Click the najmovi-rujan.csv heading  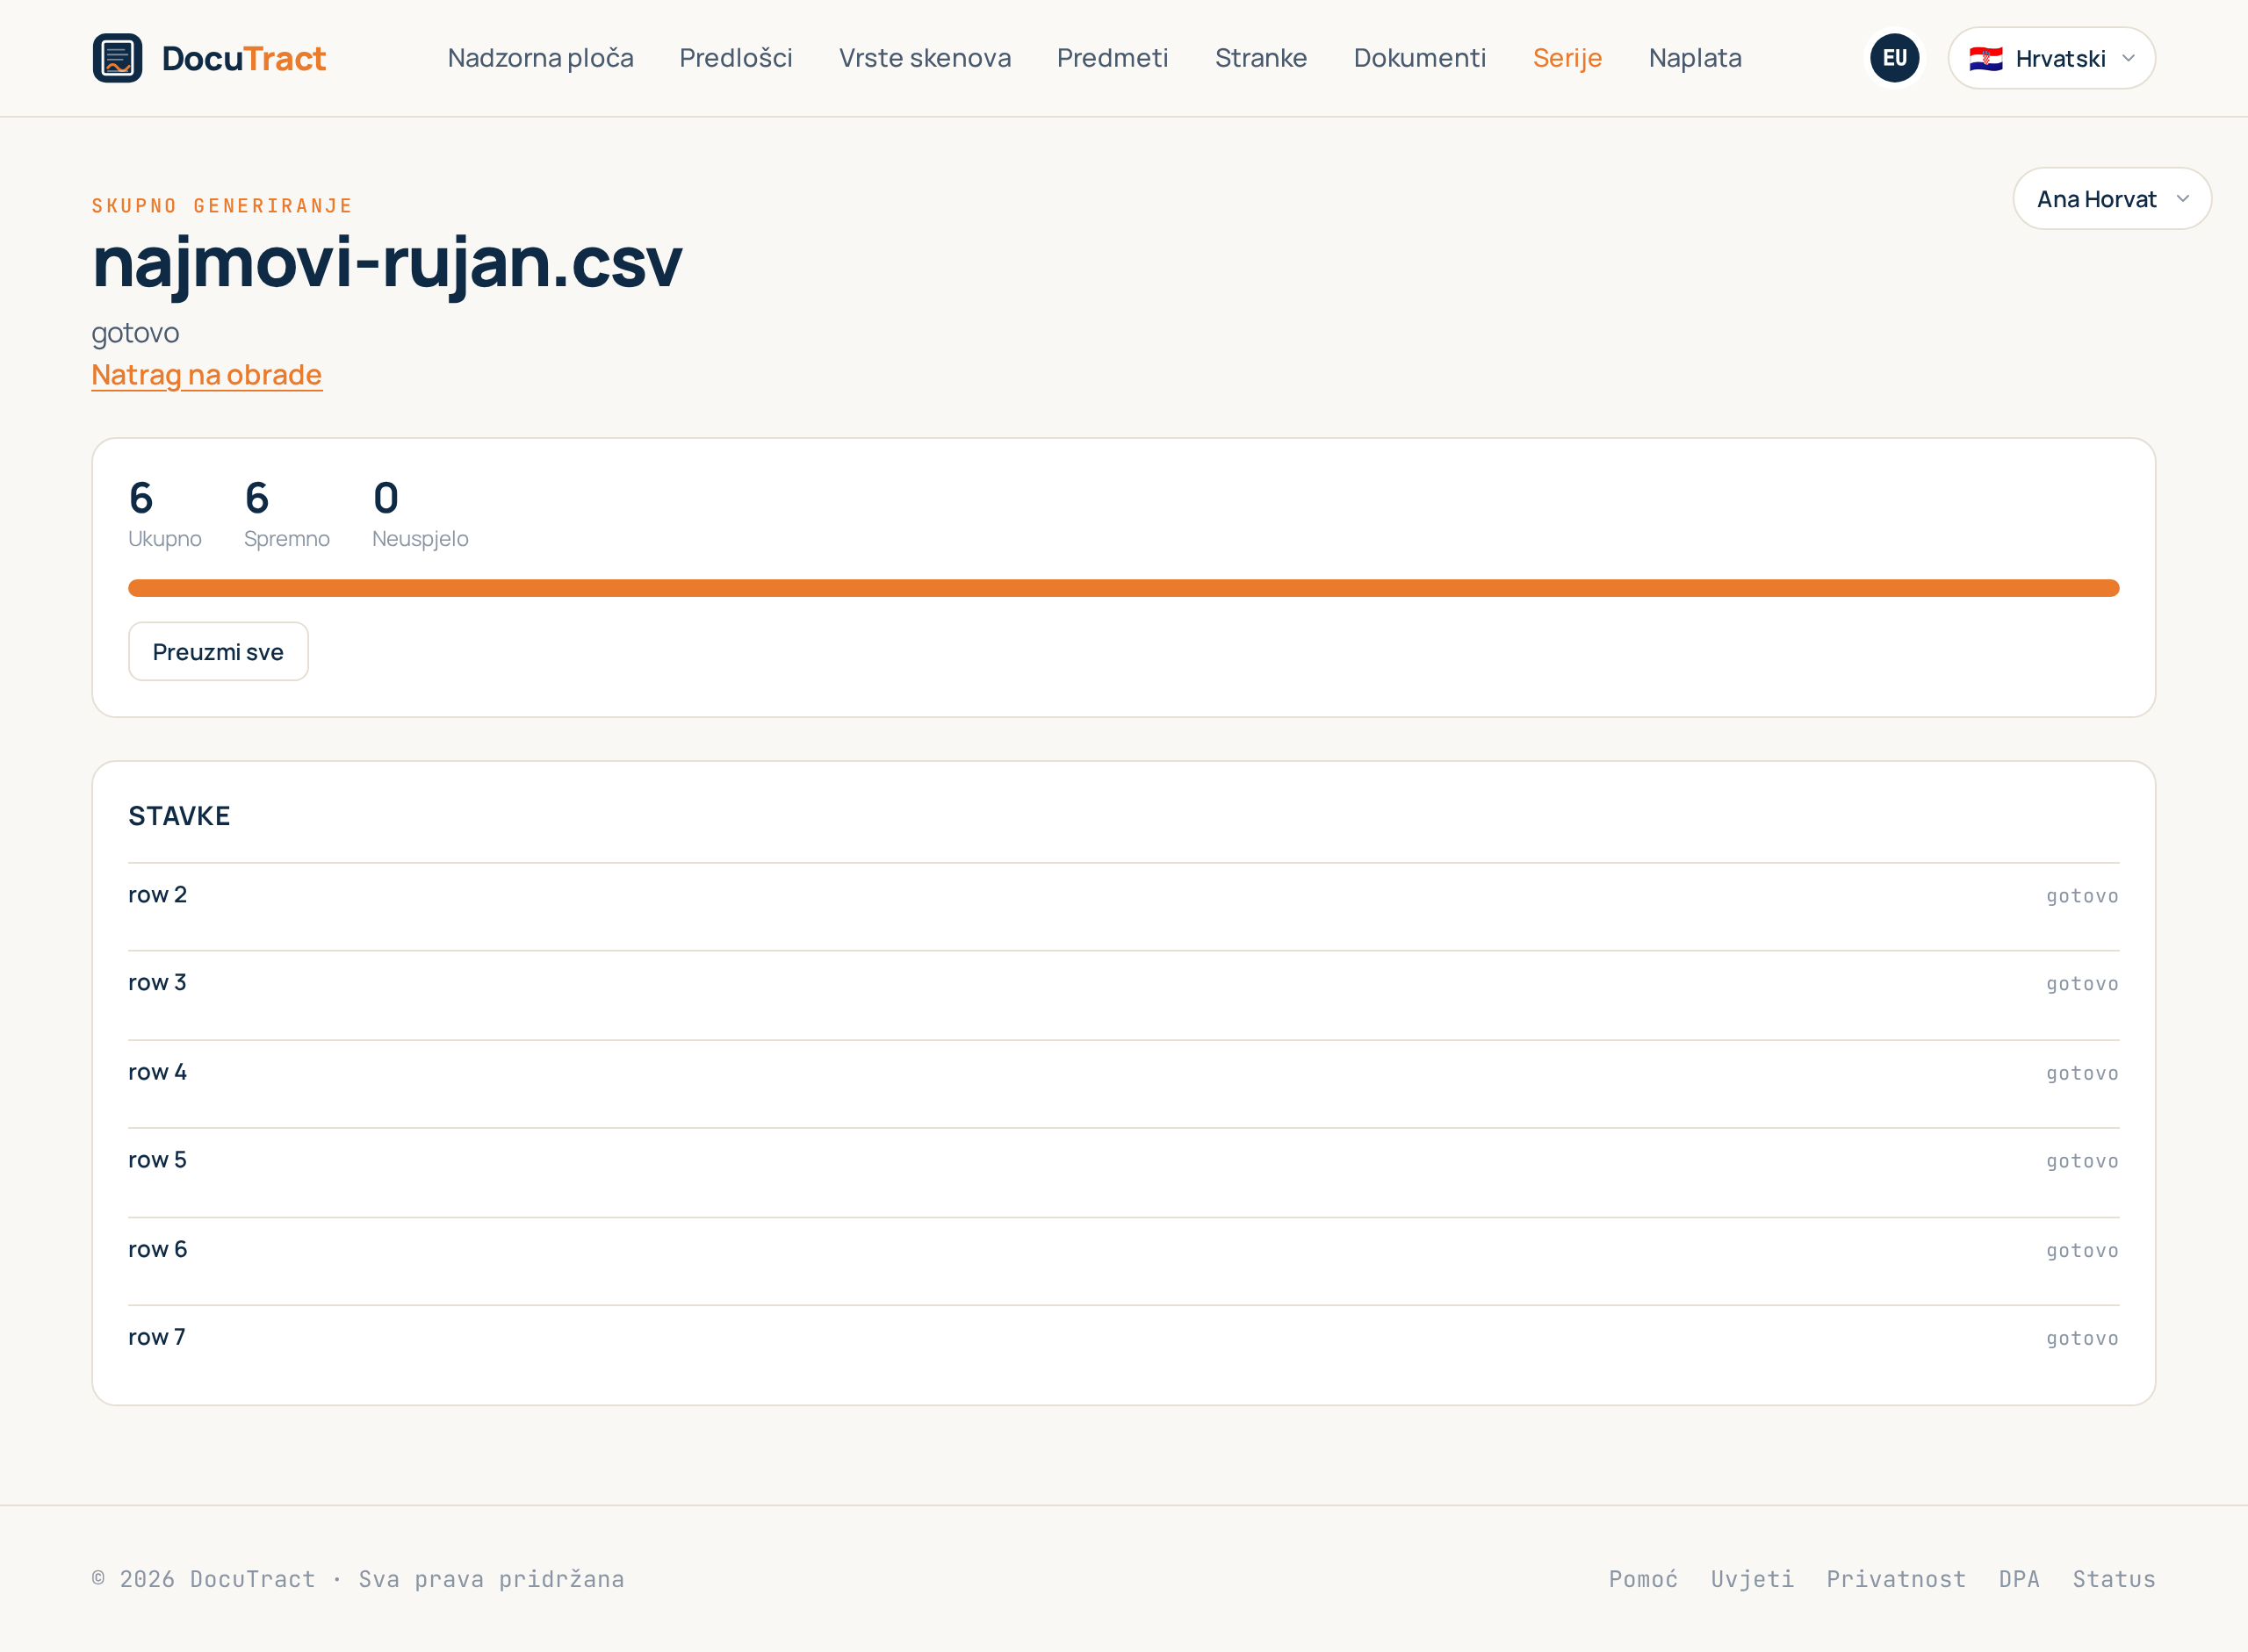pyautogui.click(x=387, y=263)
